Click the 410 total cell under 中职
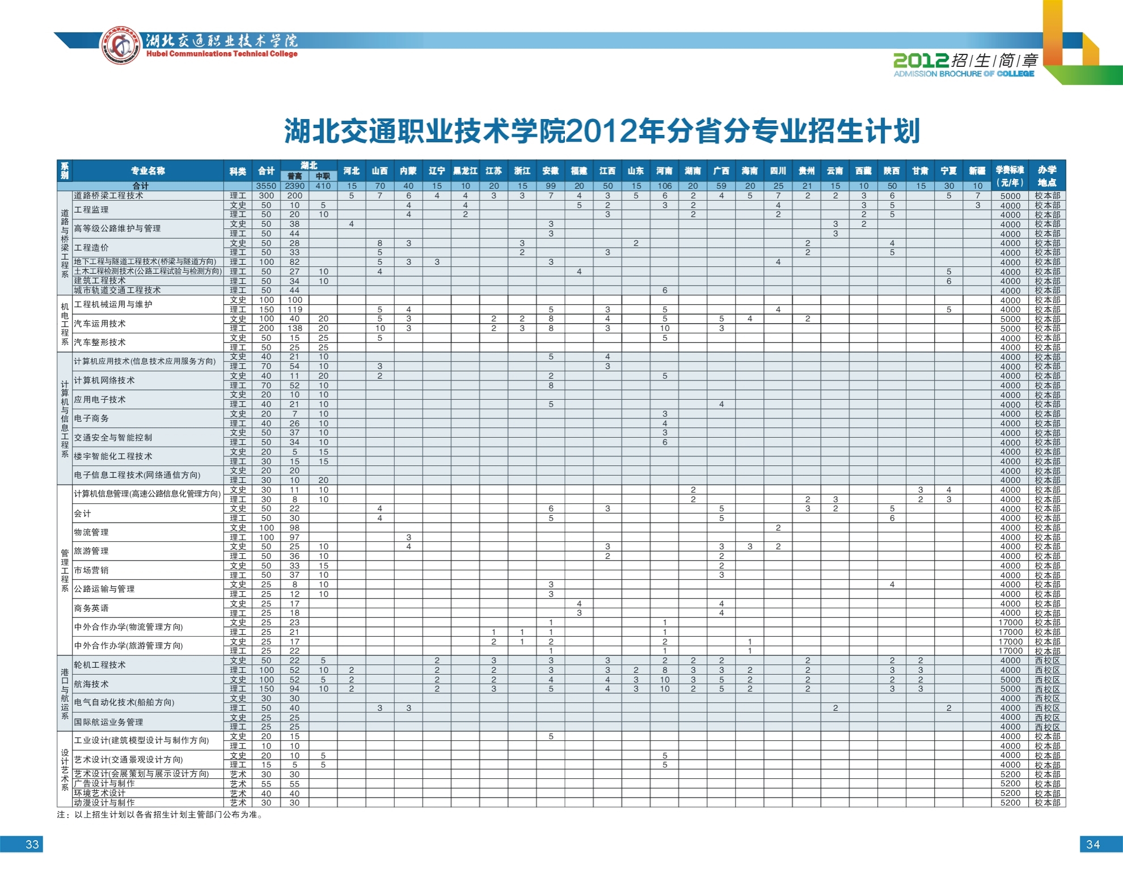1123x890 pixels. click(323, 186)
